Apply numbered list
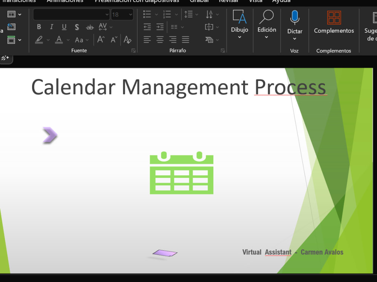The image size is (377, 282). [x=167, y=14]
